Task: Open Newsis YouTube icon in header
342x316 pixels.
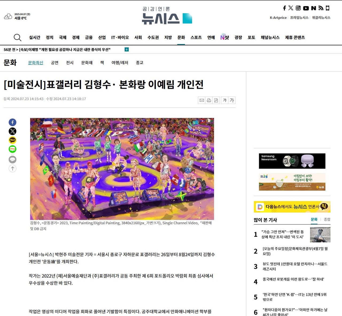Action: [x=306, y=8]
